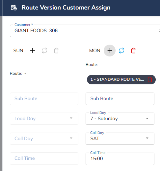Click the swap arrows icon beside SUN
Screen dimensions: 160x171
(x=44, y=51)
